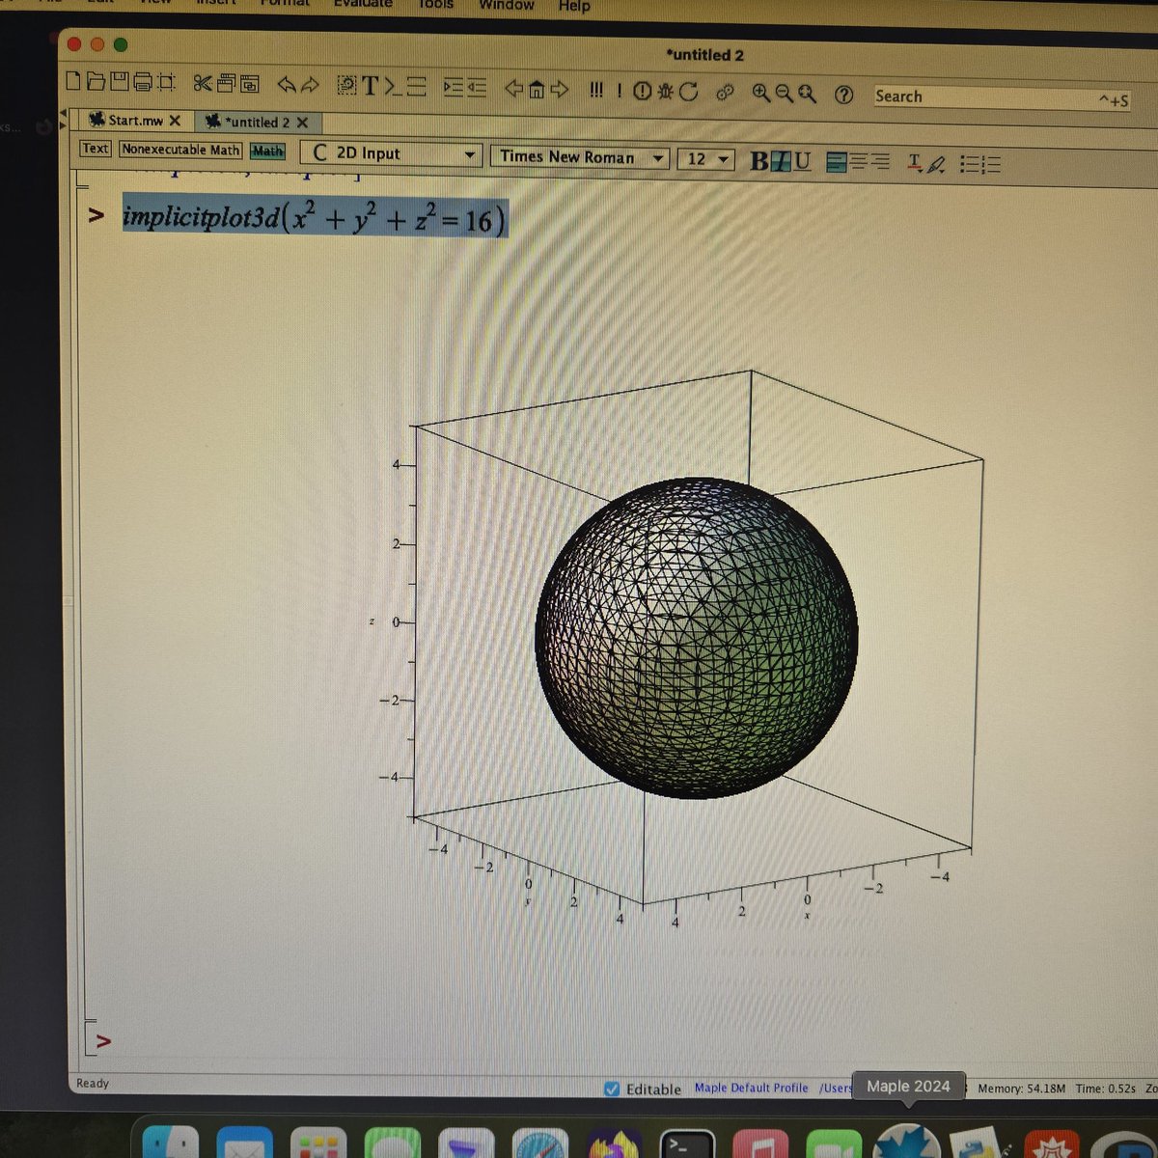Go to the home page icon

coord(537,90)
